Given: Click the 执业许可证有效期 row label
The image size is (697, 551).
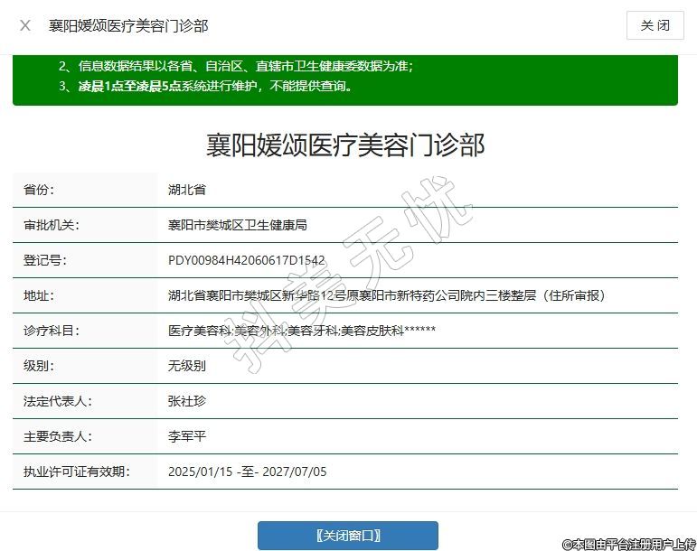Looking at the screenshot, I should (x=77, y=472).
